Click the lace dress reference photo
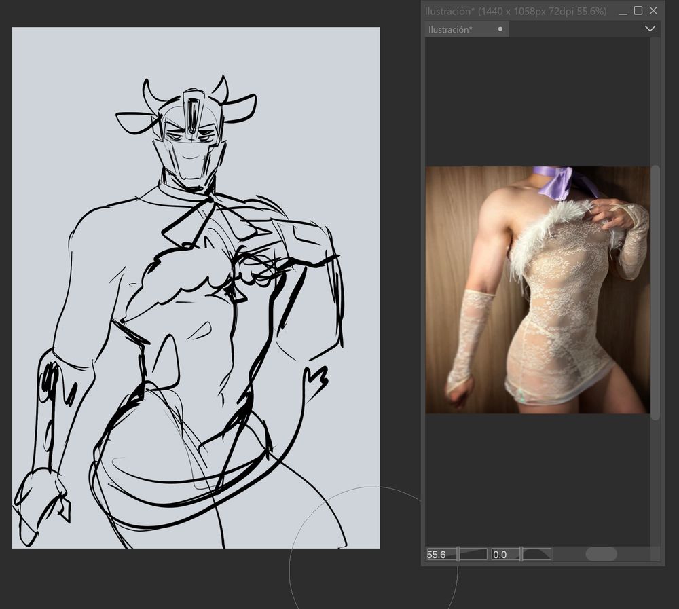Screen dimensions: 679x609 [x=537, y=290]
